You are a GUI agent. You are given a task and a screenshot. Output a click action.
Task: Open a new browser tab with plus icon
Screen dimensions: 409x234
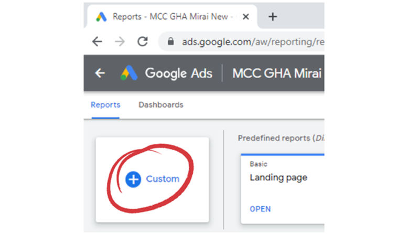273,17
